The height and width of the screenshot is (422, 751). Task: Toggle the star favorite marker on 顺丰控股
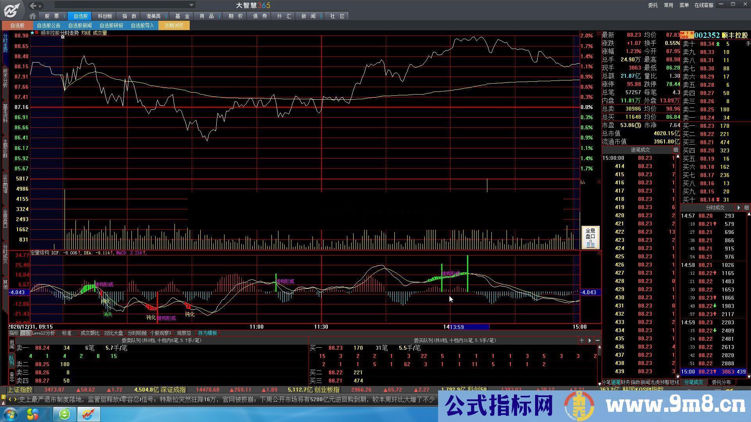(32, 33)
